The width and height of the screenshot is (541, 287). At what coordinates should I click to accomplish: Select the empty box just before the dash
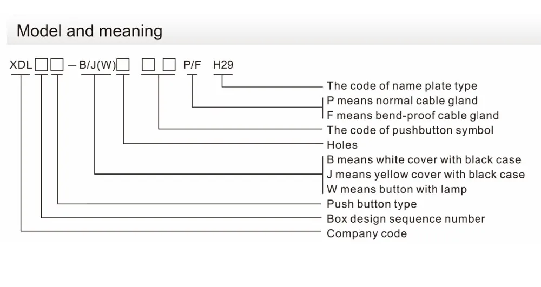pos(57,66)
